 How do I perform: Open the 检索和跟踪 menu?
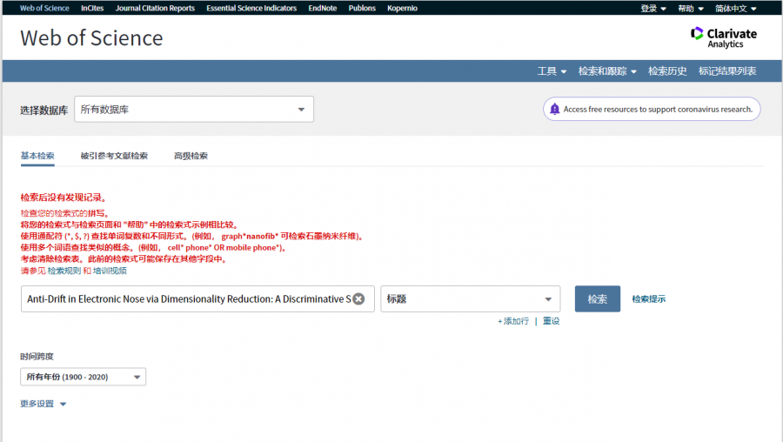tap(607, 71)
